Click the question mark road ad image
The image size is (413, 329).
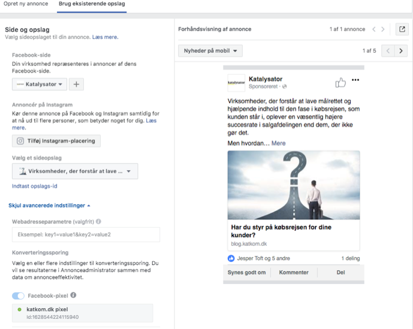(294, 185)
